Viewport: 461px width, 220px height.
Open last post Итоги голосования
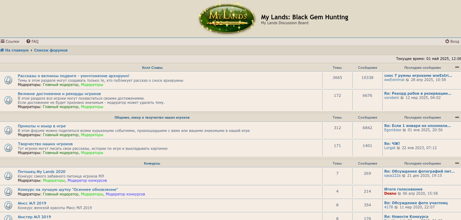point(403,189)
